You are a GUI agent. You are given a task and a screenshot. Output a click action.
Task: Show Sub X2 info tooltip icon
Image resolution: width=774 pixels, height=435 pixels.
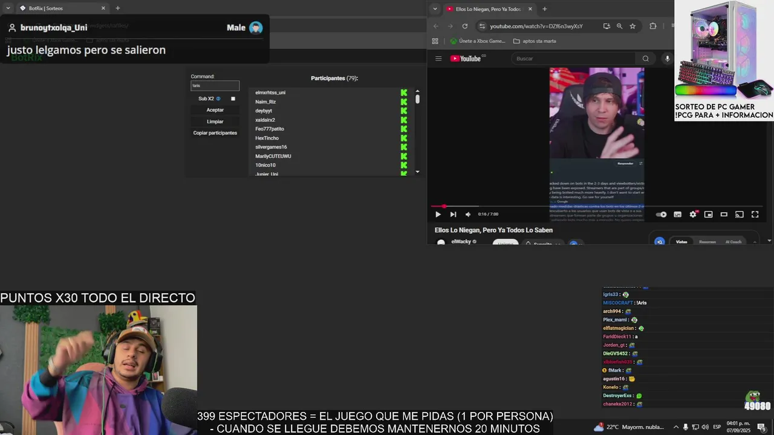(218, 98)
